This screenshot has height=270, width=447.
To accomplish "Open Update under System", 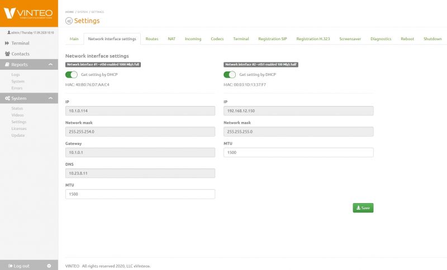I will (x=18, y=136).
